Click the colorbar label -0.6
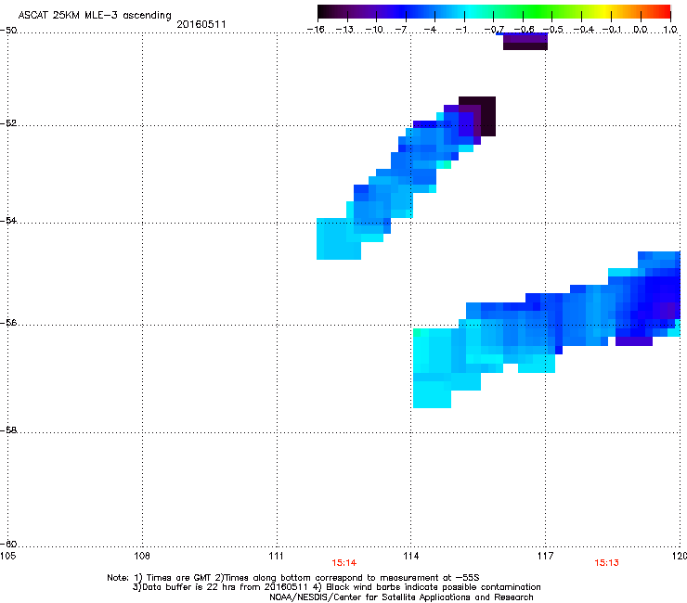This screenshot has height=603, width=687. tap(524, 30)
